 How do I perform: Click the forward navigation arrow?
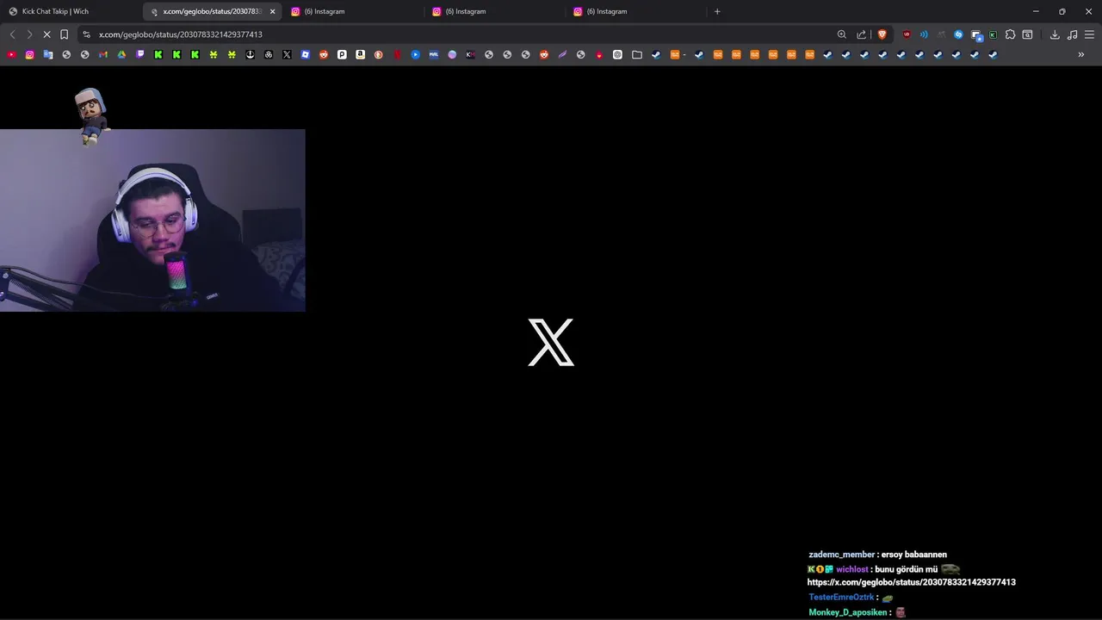[x=29, y=34]
